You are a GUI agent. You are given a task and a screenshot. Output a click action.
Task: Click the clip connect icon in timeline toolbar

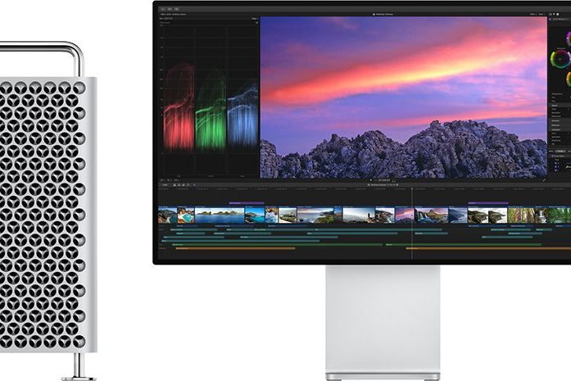[x=174, y=185]
